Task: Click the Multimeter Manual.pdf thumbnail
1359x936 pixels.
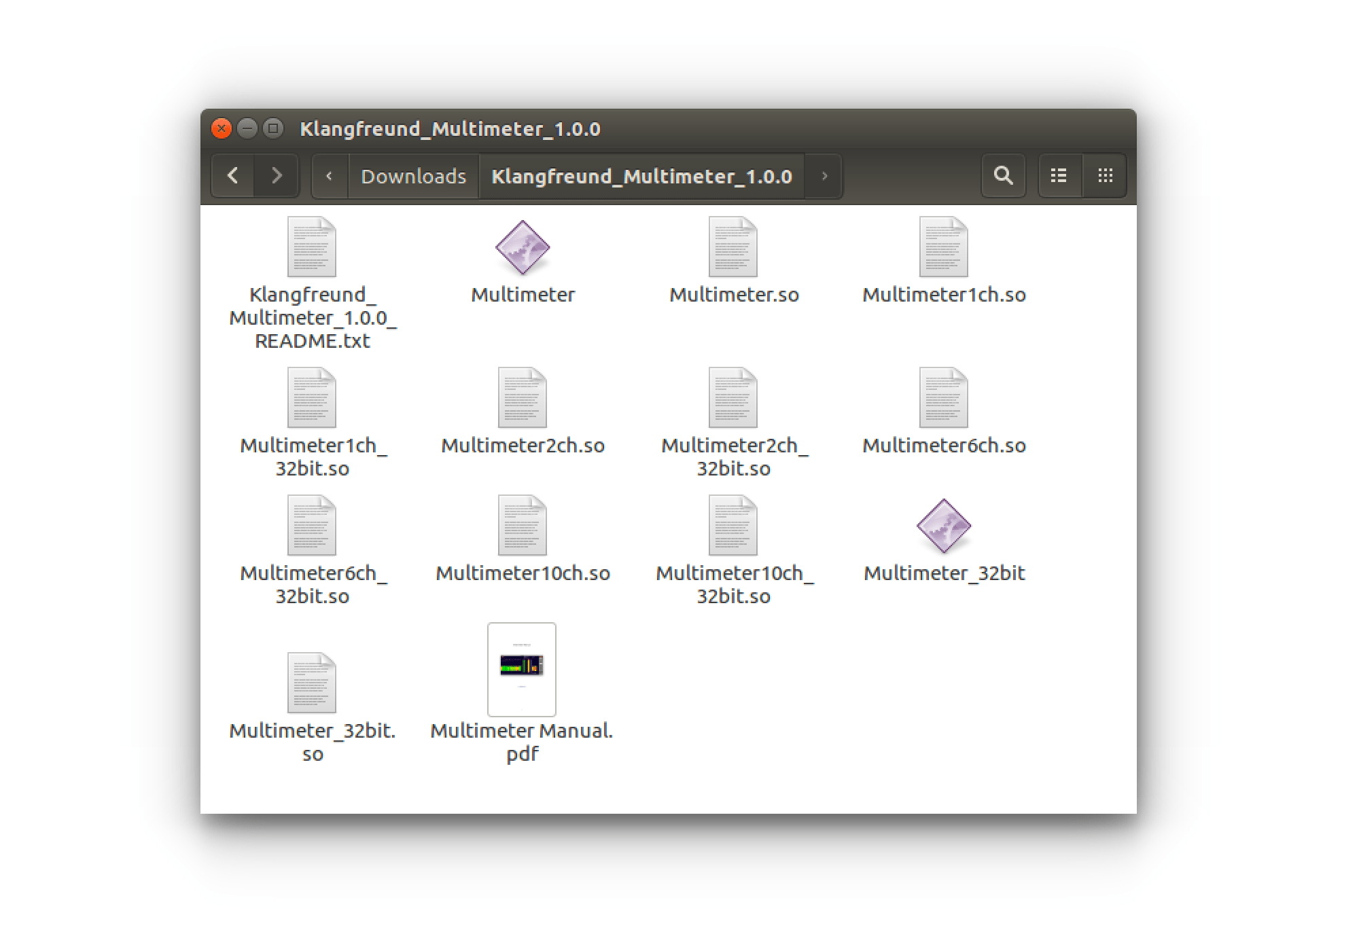Action: tap(522, 669)
